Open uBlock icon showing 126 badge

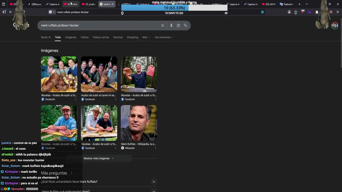click(x=303, y=12)
